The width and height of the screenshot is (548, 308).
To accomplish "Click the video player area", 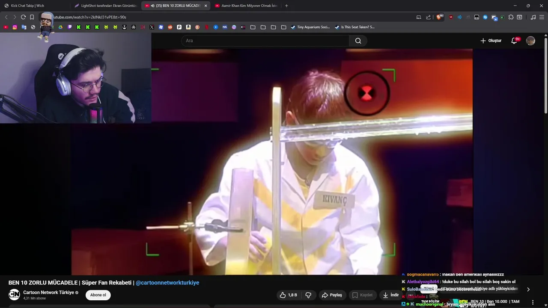I will 272,162.
